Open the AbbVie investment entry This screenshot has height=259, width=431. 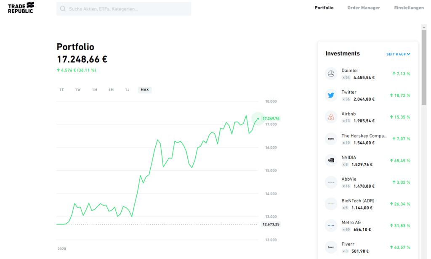coord(367,182)
